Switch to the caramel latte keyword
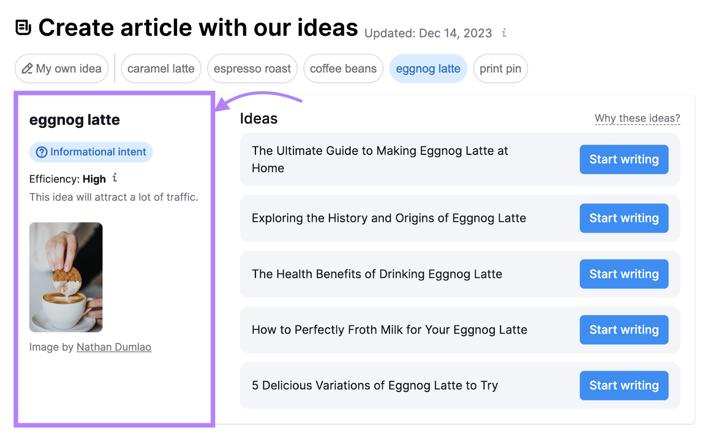The height and width of the screenshot is (438, 708). pyautogui.click(x=161, y=69)
